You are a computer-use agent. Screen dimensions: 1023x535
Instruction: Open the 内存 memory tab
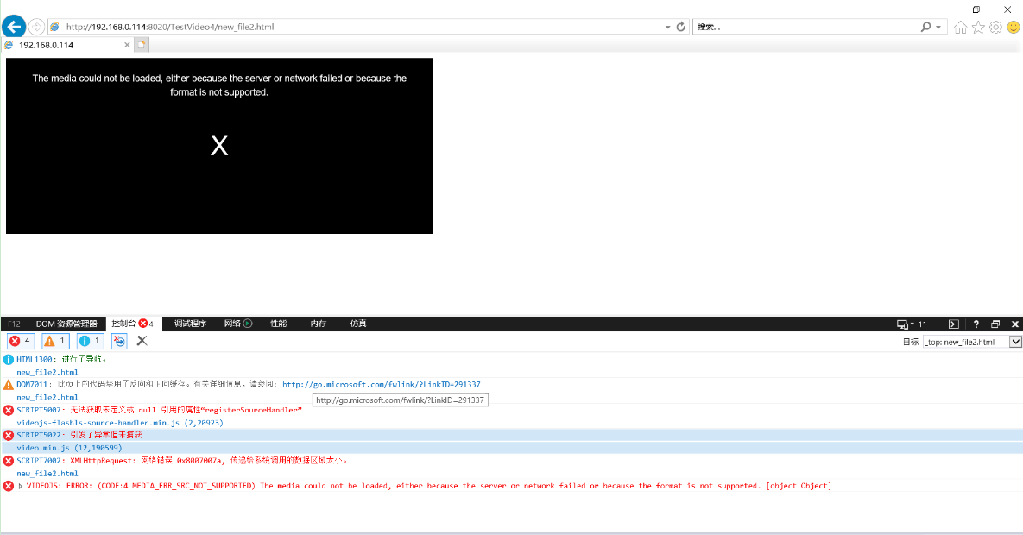coord(319,324)
